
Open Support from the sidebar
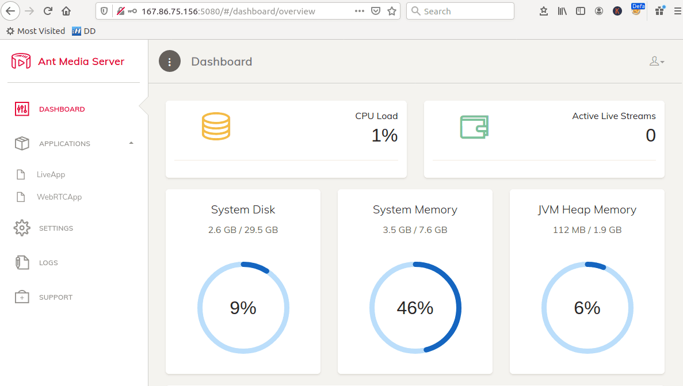coord(21,297)
